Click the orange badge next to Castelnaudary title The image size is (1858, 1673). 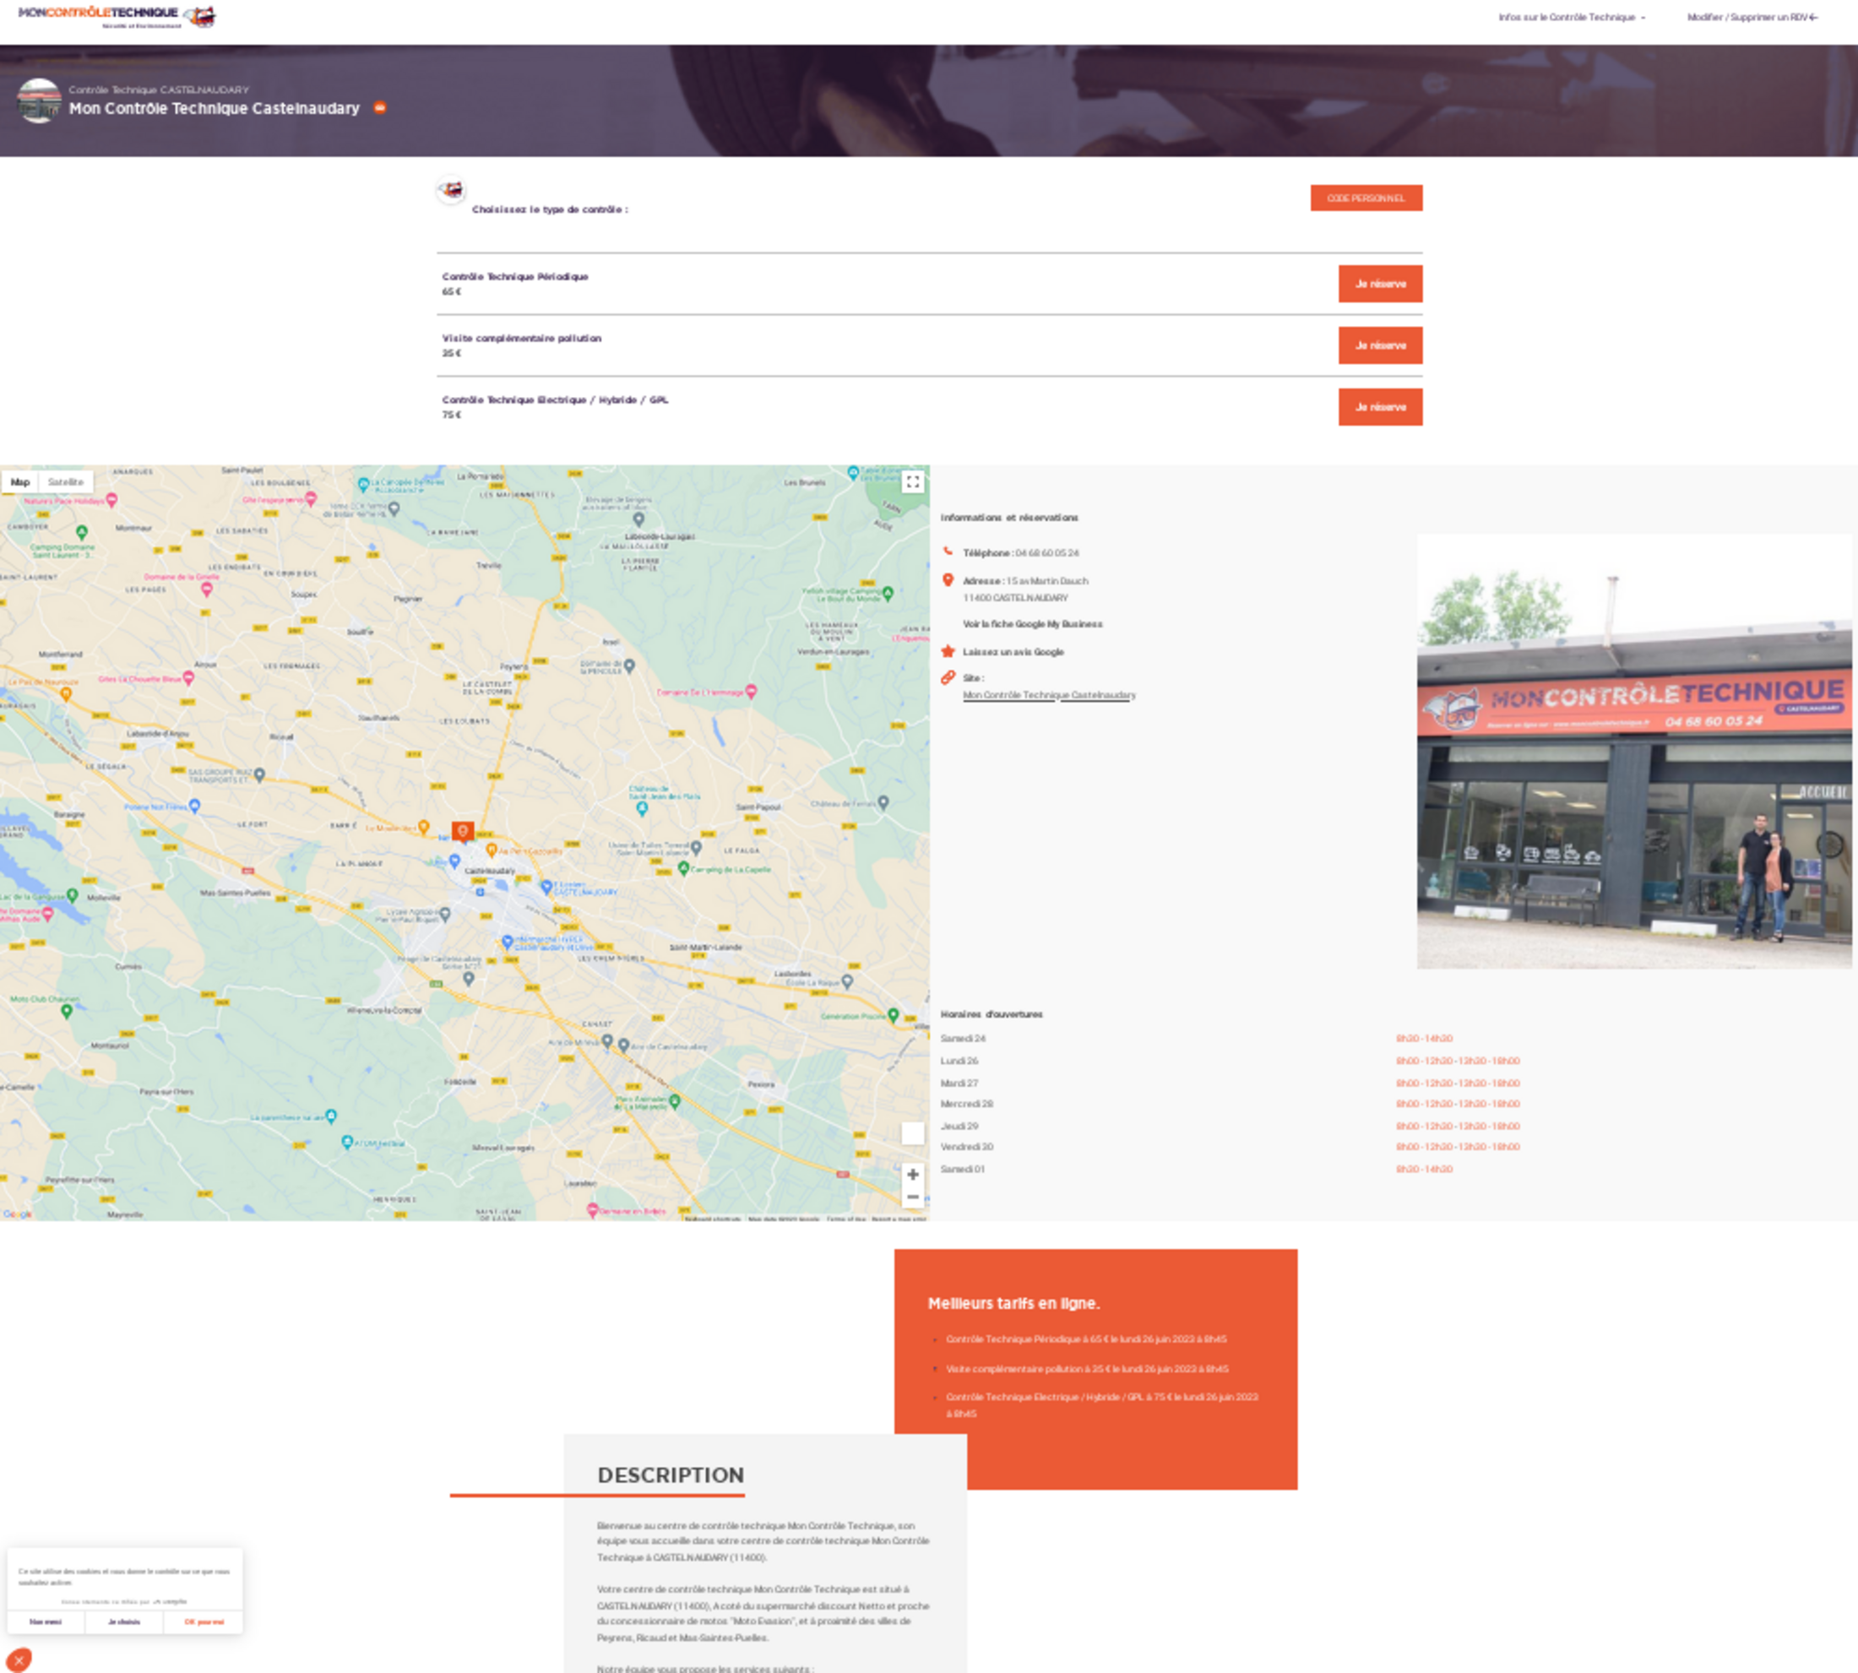click(380, 108)
